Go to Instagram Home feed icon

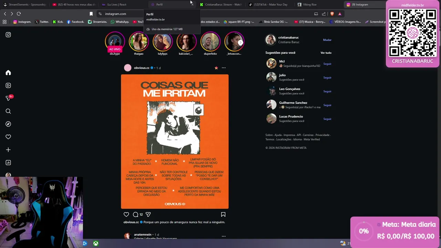click(x=8, y=73)
